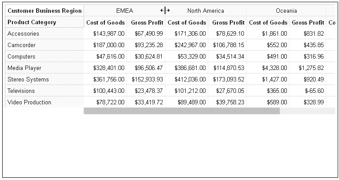The width and height of the screenshot is (339, 180).
Task: Click the empty scrollbar track on the right
Action: pyautogui.click(x=307, y=111)
